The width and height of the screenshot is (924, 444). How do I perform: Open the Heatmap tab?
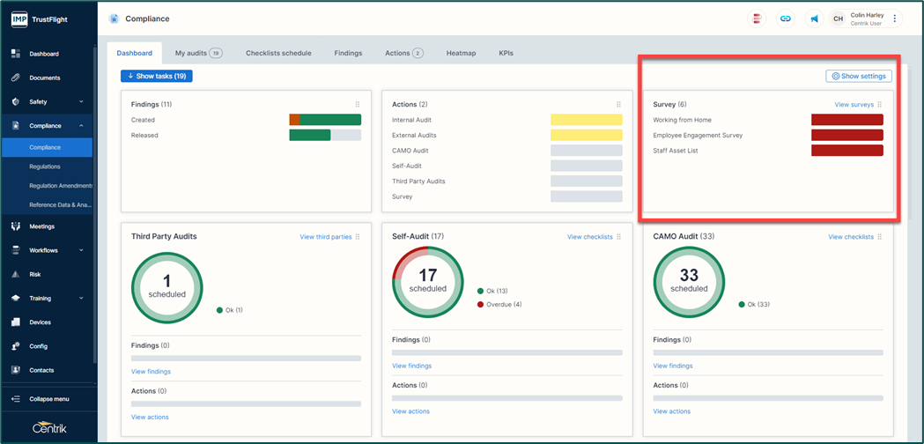point(461,53)
